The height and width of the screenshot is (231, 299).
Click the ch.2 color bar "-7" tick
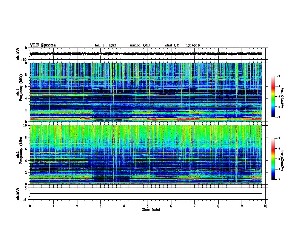[x=279, y=179]
